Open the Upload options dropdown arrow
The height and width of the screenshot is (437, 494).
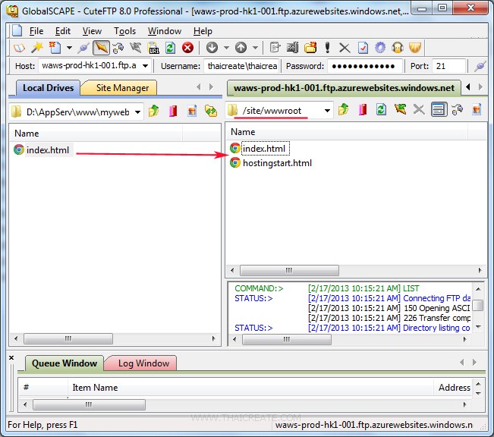coord(255,48)
